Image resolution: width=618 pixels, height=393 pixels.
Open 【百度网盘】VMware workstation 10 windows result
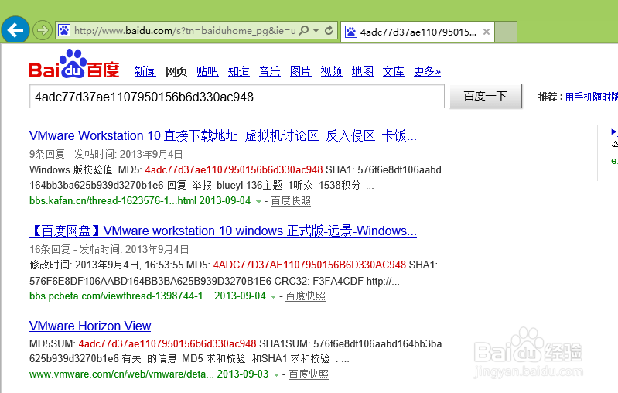pyautogui.click(x=223, y=231)
